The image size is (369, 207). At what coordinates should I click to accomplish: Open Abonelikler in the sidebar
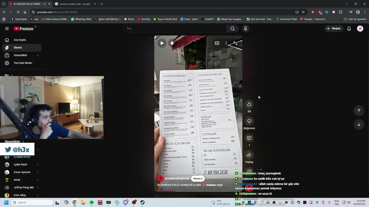coord(22,55)
